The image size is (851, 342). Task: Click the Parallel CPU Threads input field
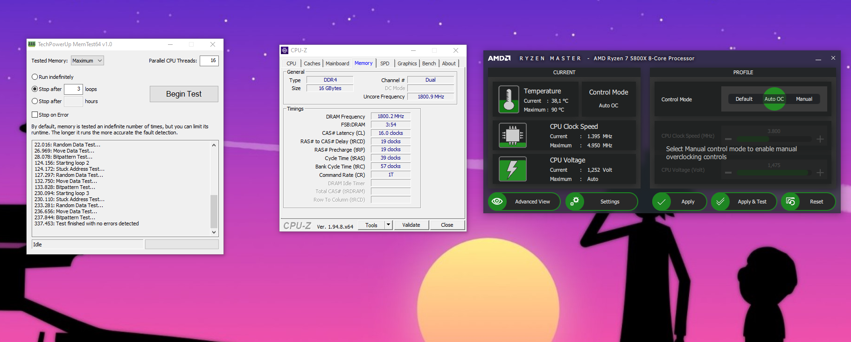point(209,61)
